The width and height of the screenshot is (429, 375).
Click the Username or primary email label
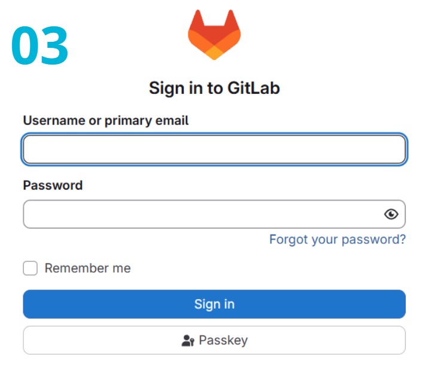coord(106,120)
